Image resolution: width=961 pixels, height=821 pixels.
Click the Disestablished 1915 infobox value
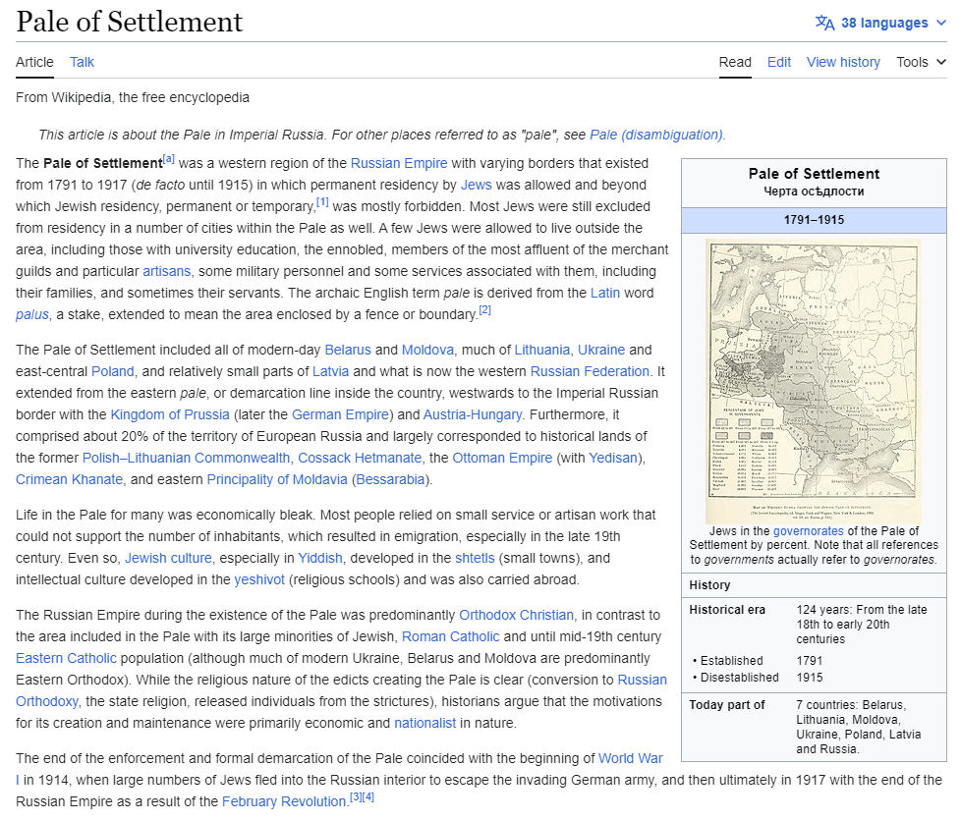point(809,677)
